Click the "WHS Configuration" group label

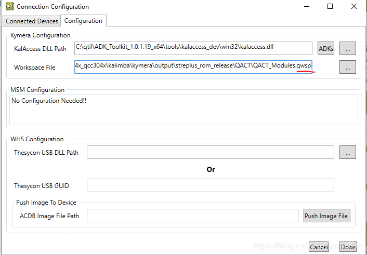click(37, 139)
